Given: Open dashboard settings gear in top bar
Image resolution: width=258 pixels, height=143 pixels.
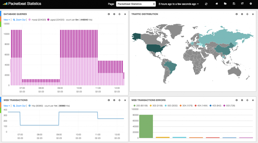Looking at the screenshot, I should (x=251, y=4).
